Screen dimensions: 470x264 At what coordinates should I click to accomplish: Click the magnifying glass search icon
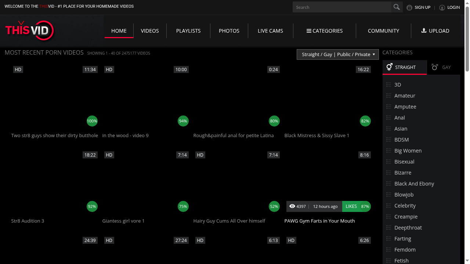click(x=397, y=7)
